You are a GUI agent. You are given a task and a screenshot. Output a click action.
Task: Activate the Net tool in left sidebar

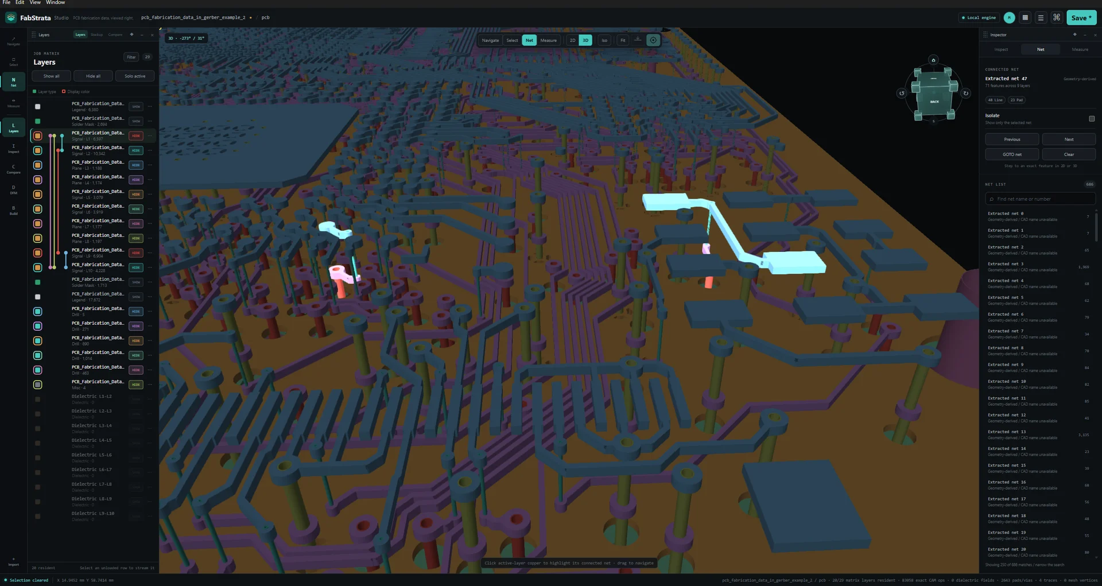pos(13,82)
